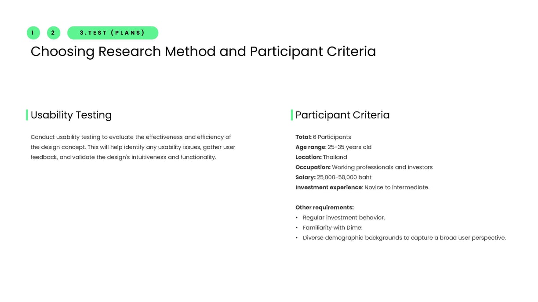This screenshot has width=538, height=302.
Task: Click the Total: 6 Participants line
Action: coord(323,137)
